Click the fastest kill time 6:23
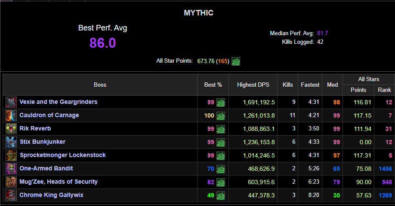The height and width of the screenshot is (206, 395). click(x=314, y=182)
